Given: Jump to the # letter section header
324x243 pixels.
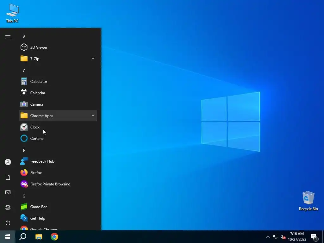Looking at the screenshot, I should (x=24, y=36).
